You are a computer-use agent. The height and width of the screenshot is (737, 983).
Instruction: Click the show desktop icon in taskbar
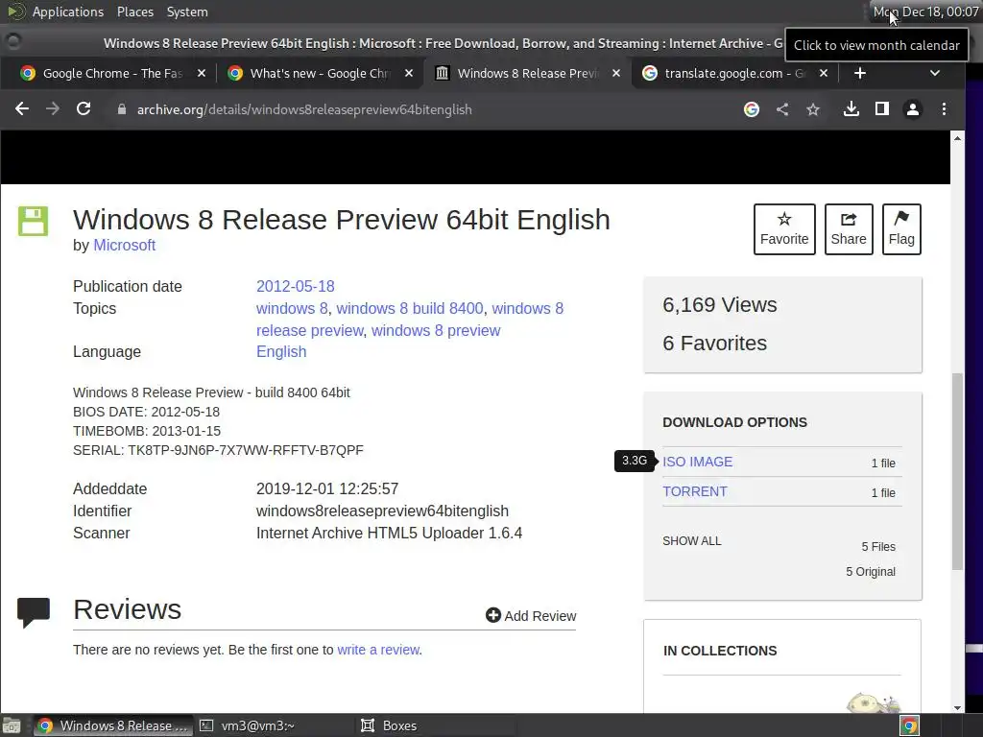point(12,725)
